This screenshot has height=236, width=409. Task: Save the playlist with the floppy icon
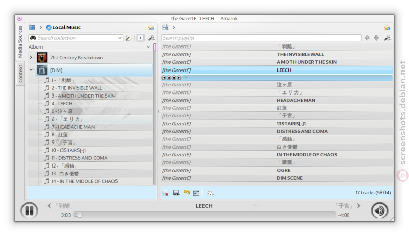[176, 193]
